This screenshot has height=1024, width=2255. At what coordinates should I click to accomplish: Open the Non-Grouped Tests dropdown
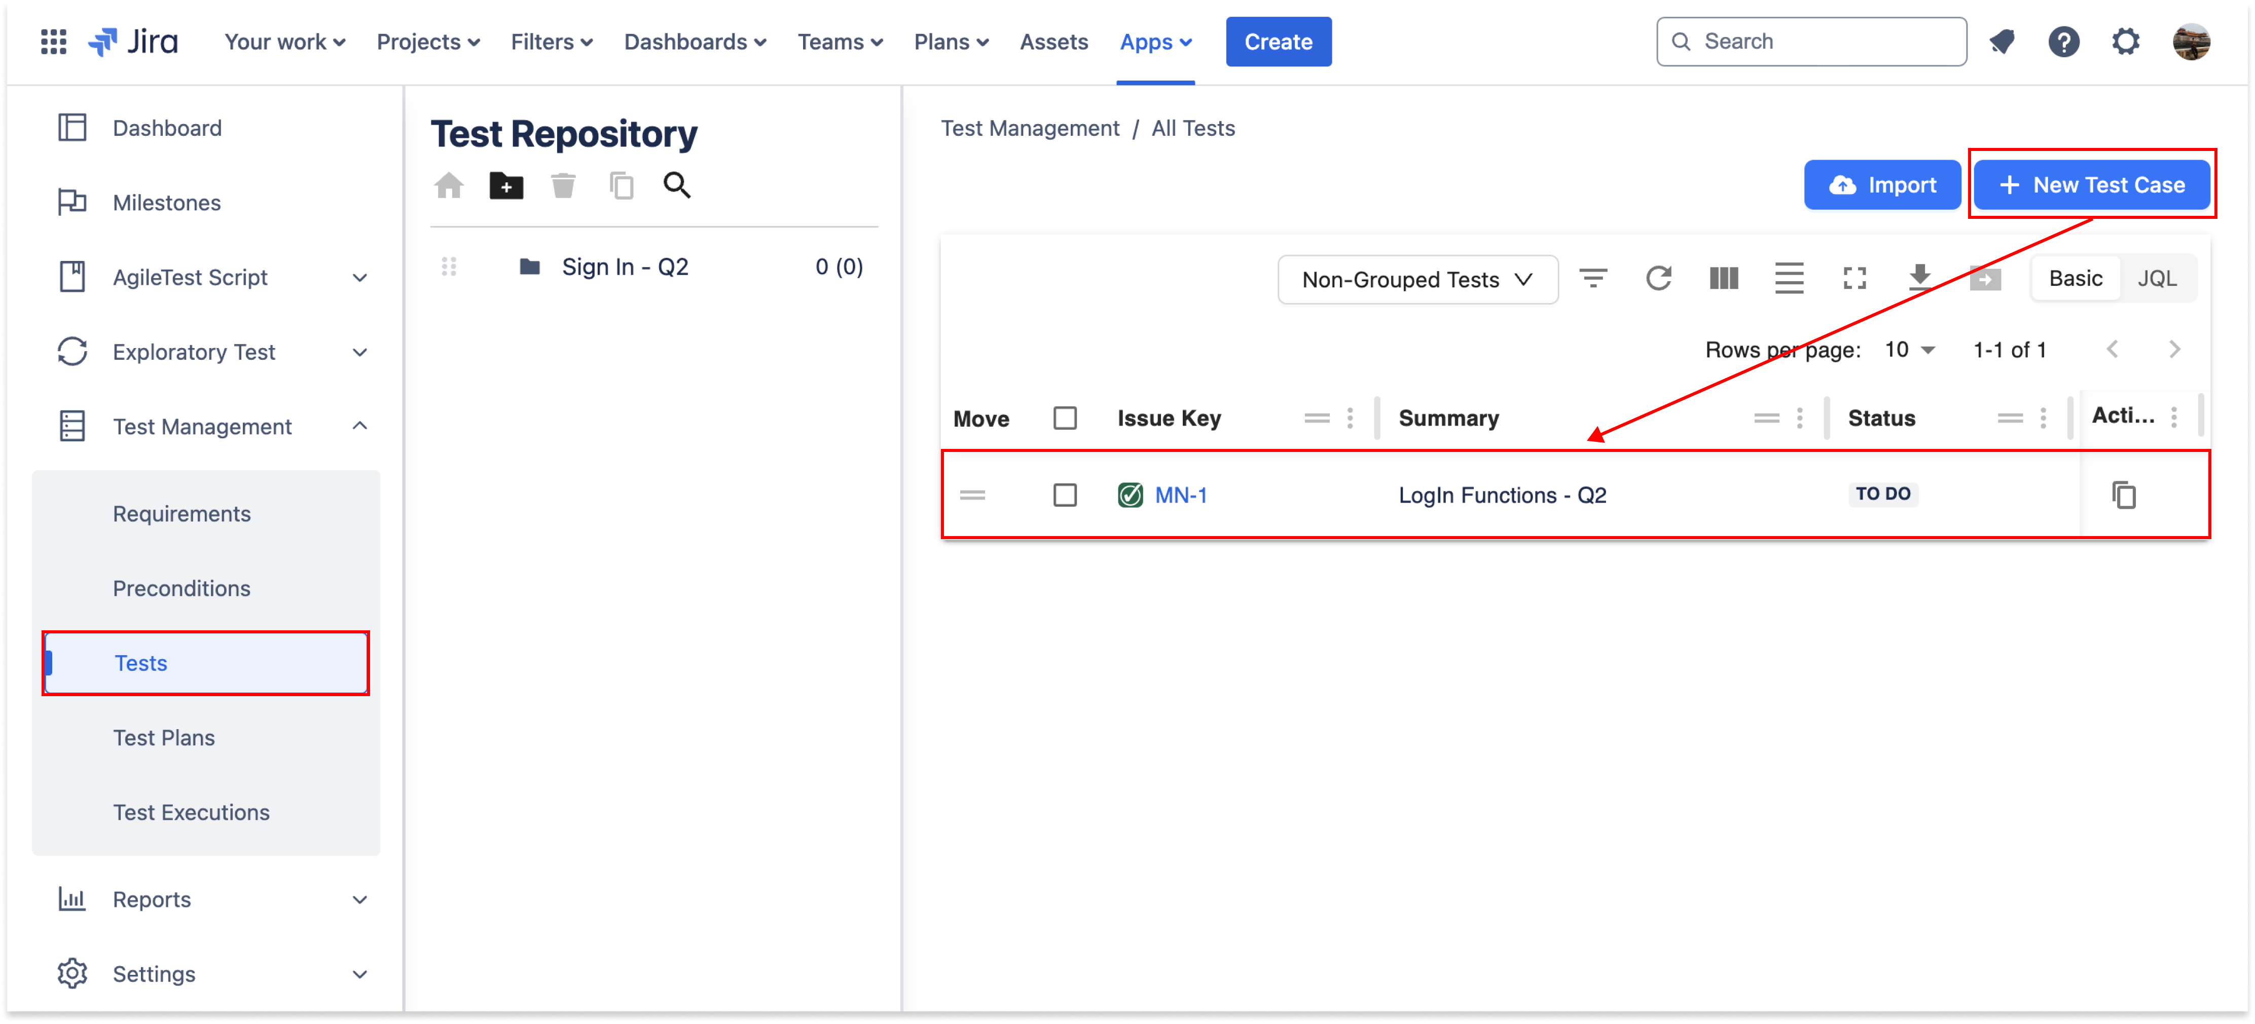[1417, 280]
